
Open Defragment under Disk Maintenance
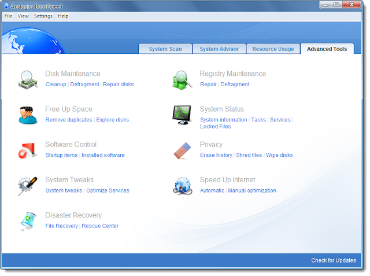click(x=85, y=84)
